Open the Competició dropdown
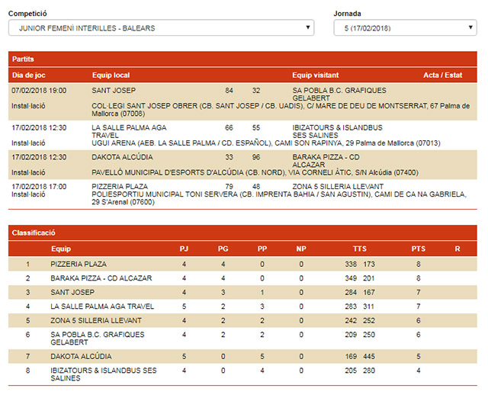Screen dimensions: 488x398 [161, 28]
